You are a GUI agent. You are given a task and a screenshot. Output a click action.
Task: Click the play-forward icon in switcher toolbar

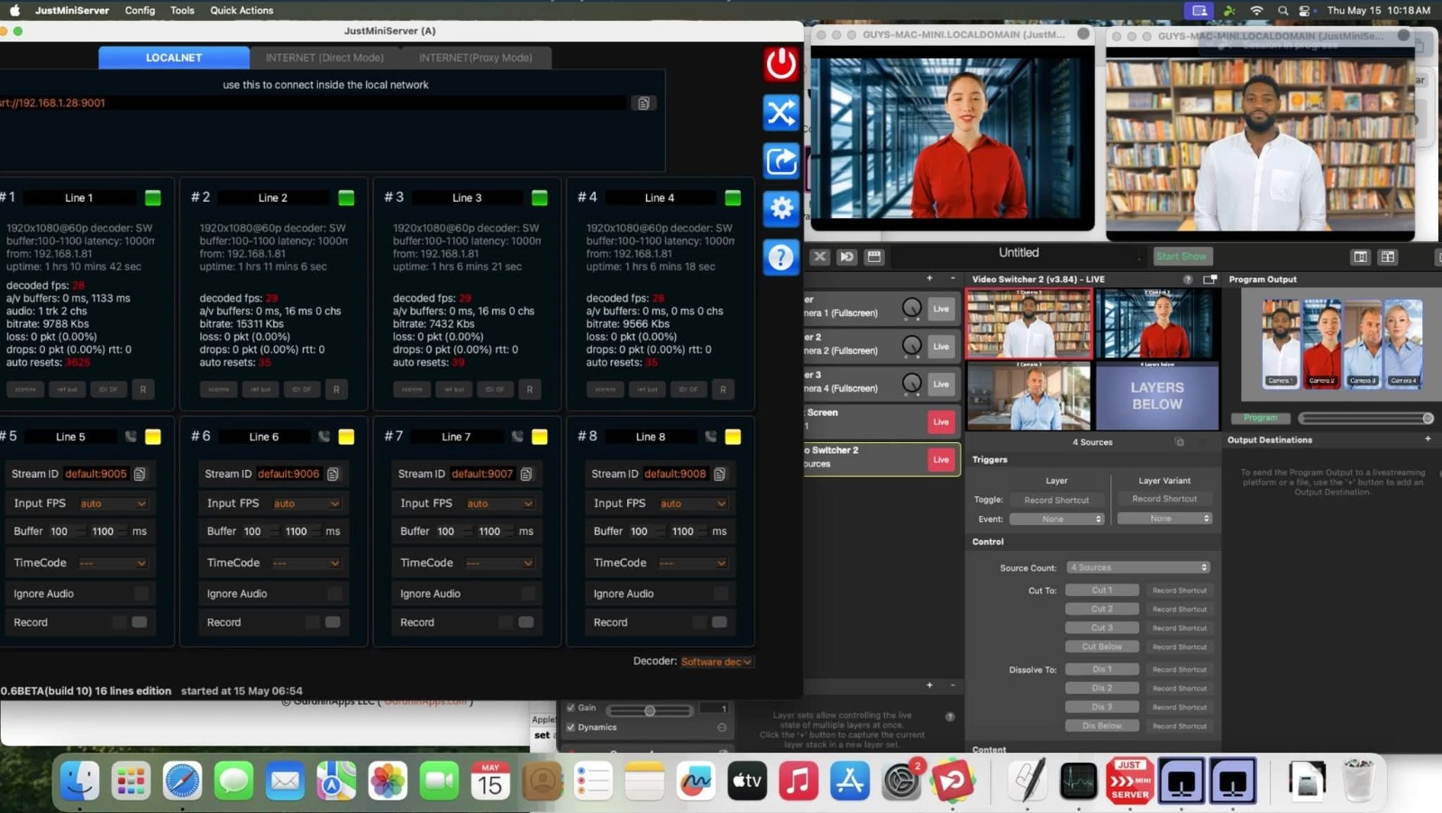pos(847,257)
